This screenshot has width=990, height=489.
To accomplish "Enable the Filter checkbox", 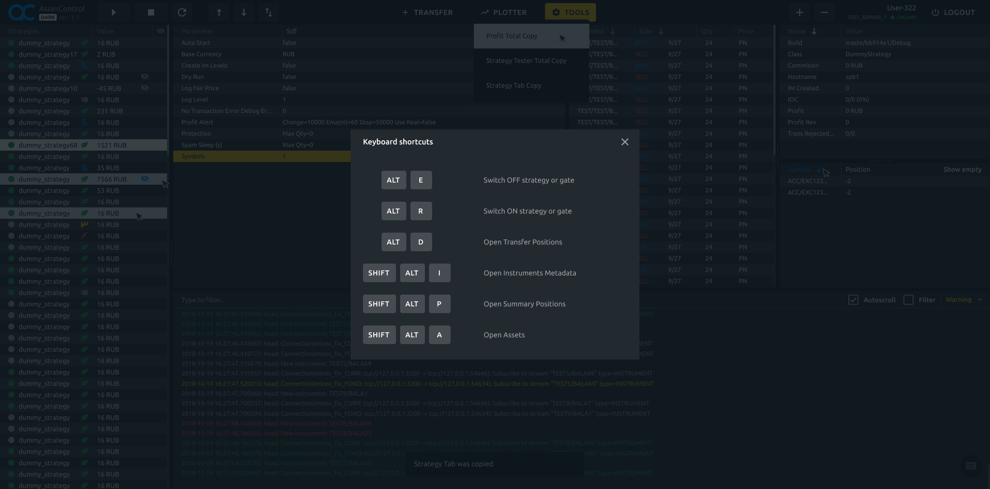I will 909,299.
